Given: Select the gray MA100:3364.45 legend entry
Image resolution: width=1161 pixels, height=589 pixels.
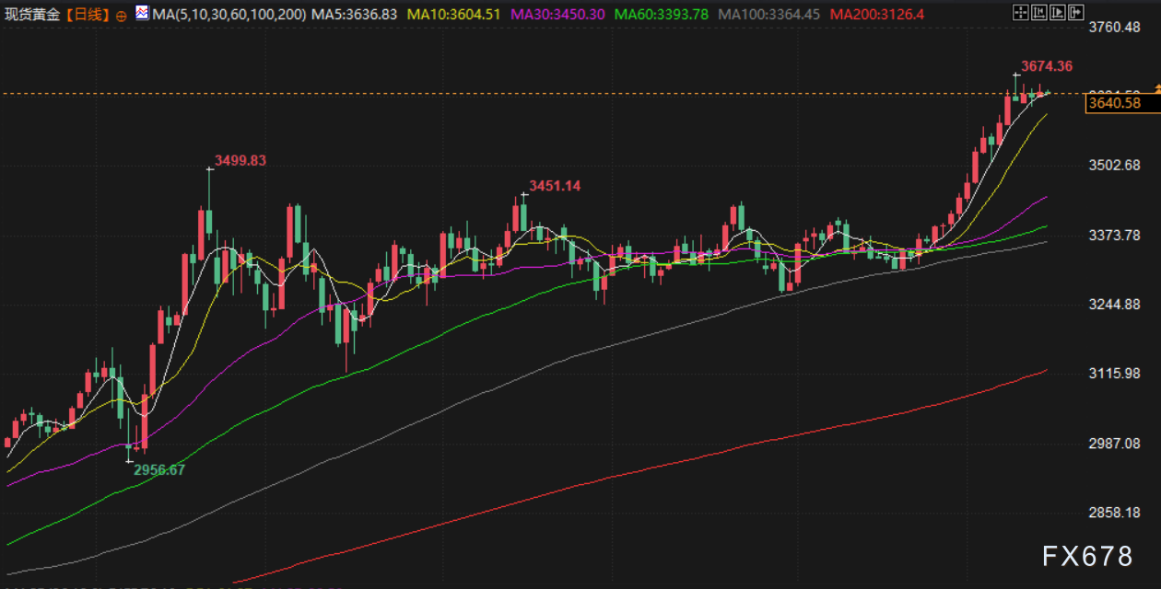Looking at the screenshot, I should tap(769, 15).
